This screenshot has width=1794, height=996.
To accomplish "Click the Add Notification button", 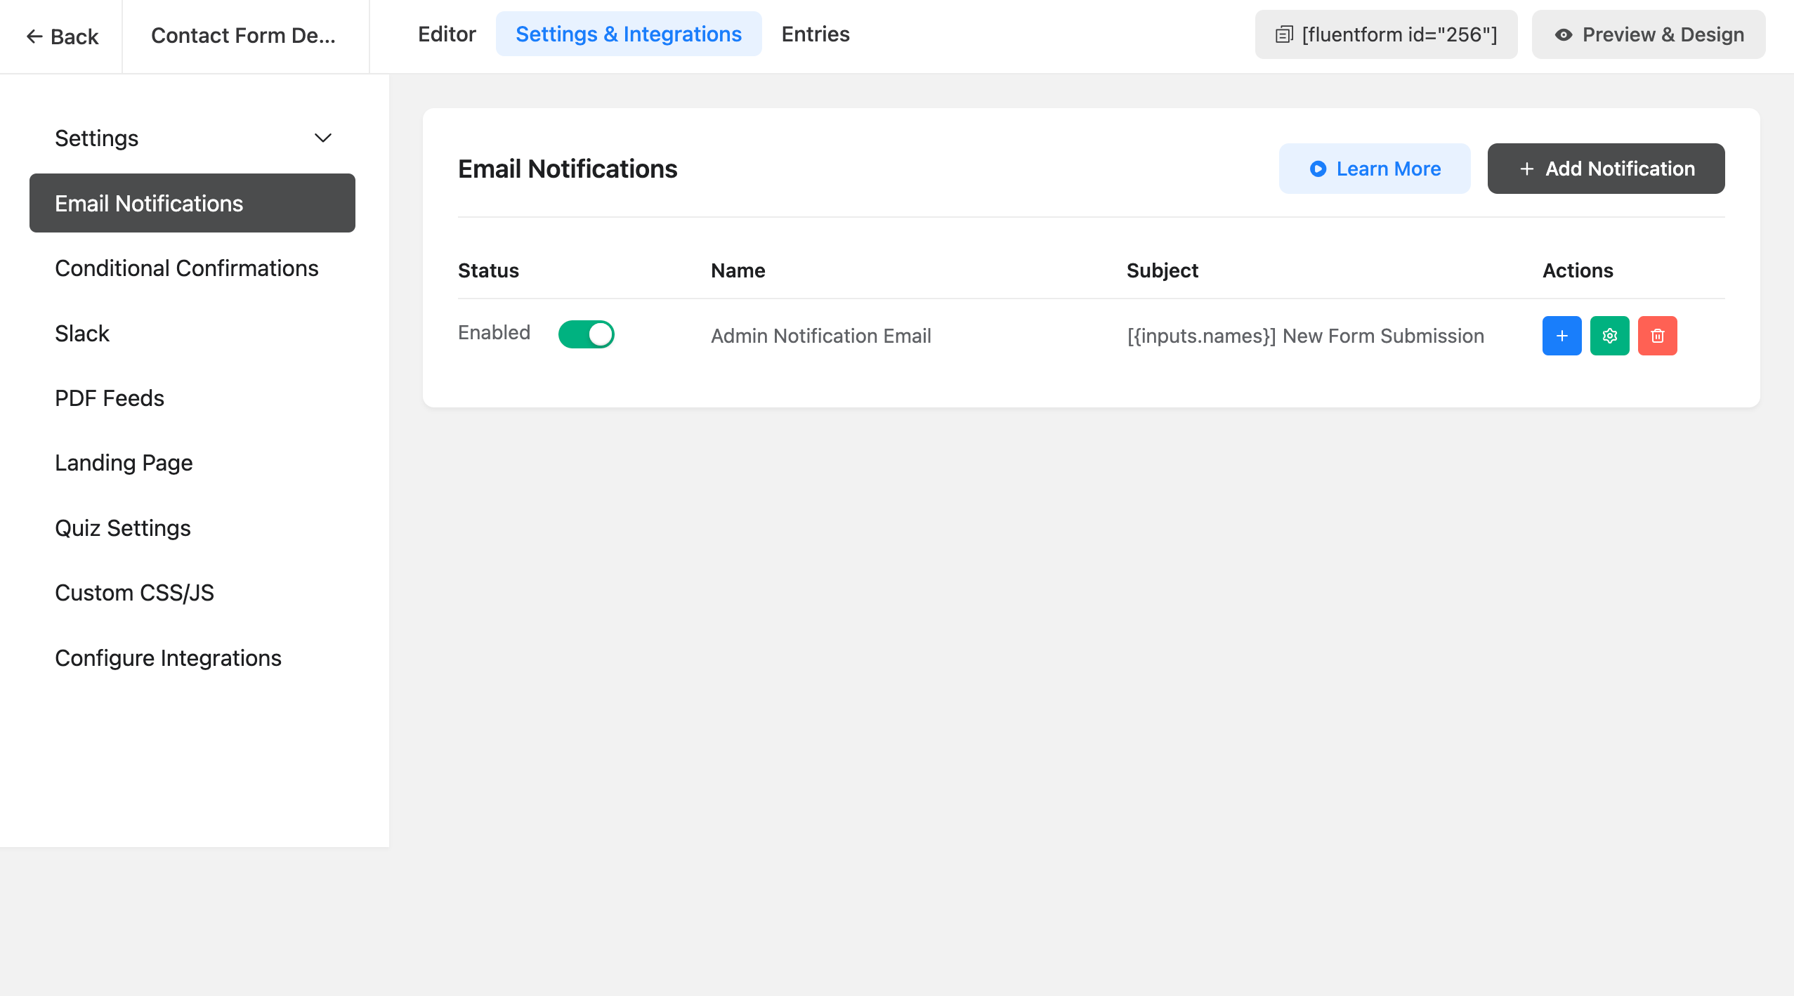I will (x=1606, y=168).
